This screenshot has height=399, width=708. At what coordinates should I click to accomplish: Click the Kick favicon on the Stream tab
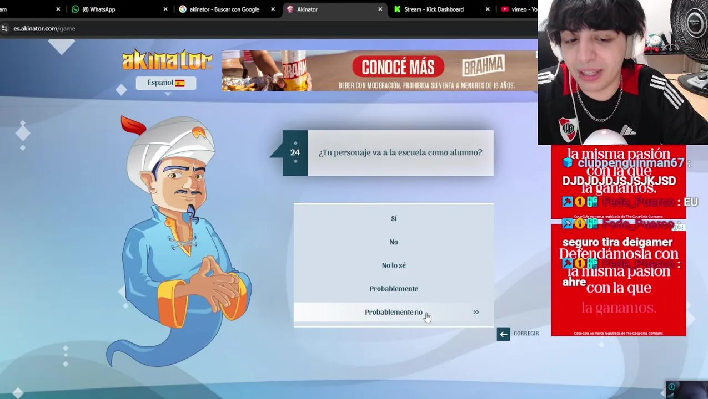[x=397, y=9]
